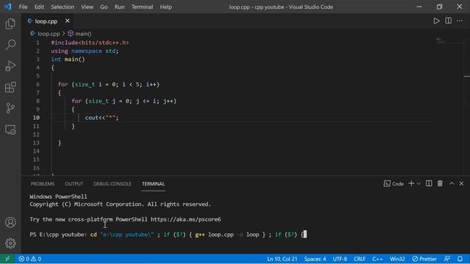470x264 pixels.
Task: Open the View menu
Action: click(x=87, y=7)
